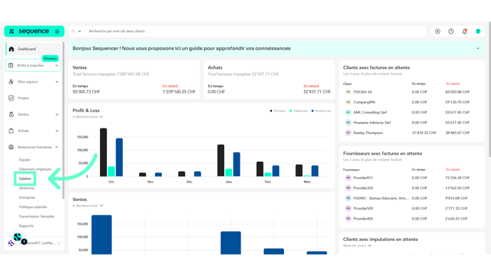
Task: Click the October blue revenue bar in Ventes chart
Action: tap(101, 235)
